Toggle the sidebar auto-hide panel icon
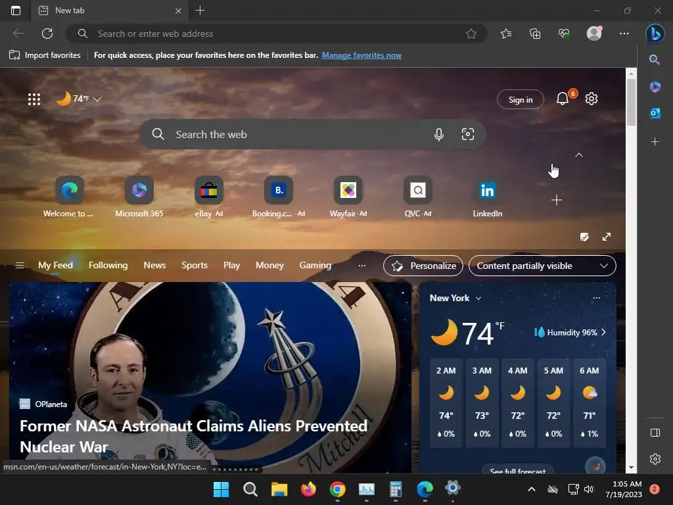 pos(655,433)
